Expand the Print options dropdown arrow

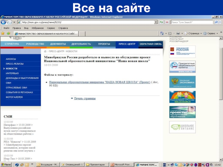click(x=182, y=34)
